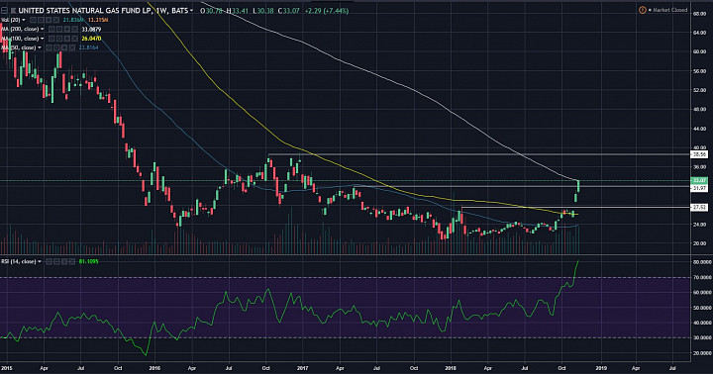Click the 2015 label on the time axis

point(6,368)
